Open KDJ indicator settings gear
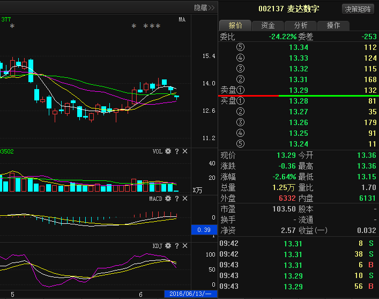Viewport: 379px width, 299px height. 168,246
